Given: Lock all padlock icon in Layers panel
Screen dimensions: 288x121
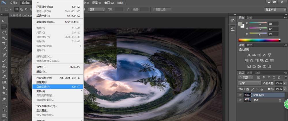Looking at the screenshot, I should point(262,89).
